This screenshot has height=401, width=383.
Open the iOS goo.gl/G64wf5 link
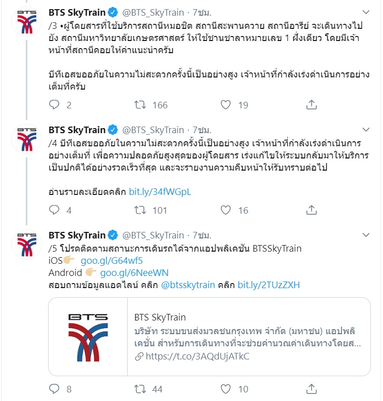click(x=111, y=261)
